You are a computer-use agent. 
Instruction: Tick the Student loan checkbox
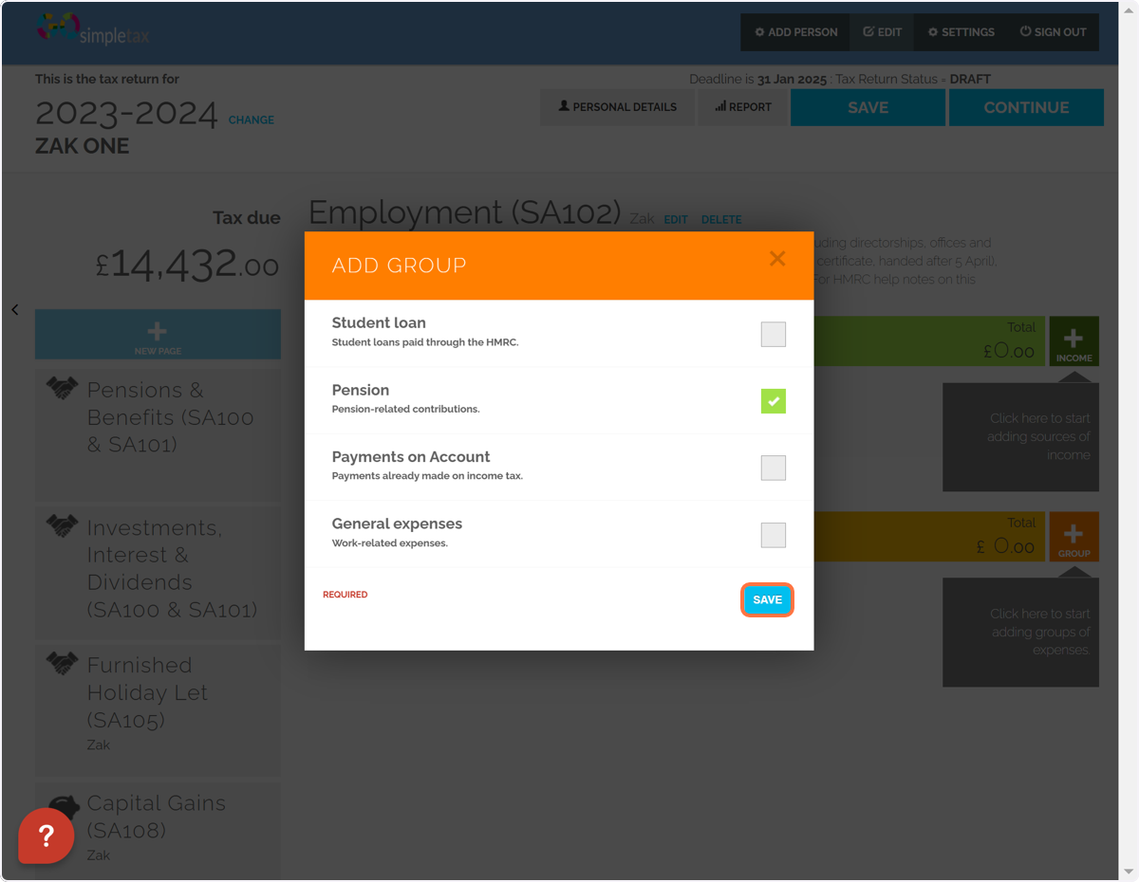[x=774, y=334]
